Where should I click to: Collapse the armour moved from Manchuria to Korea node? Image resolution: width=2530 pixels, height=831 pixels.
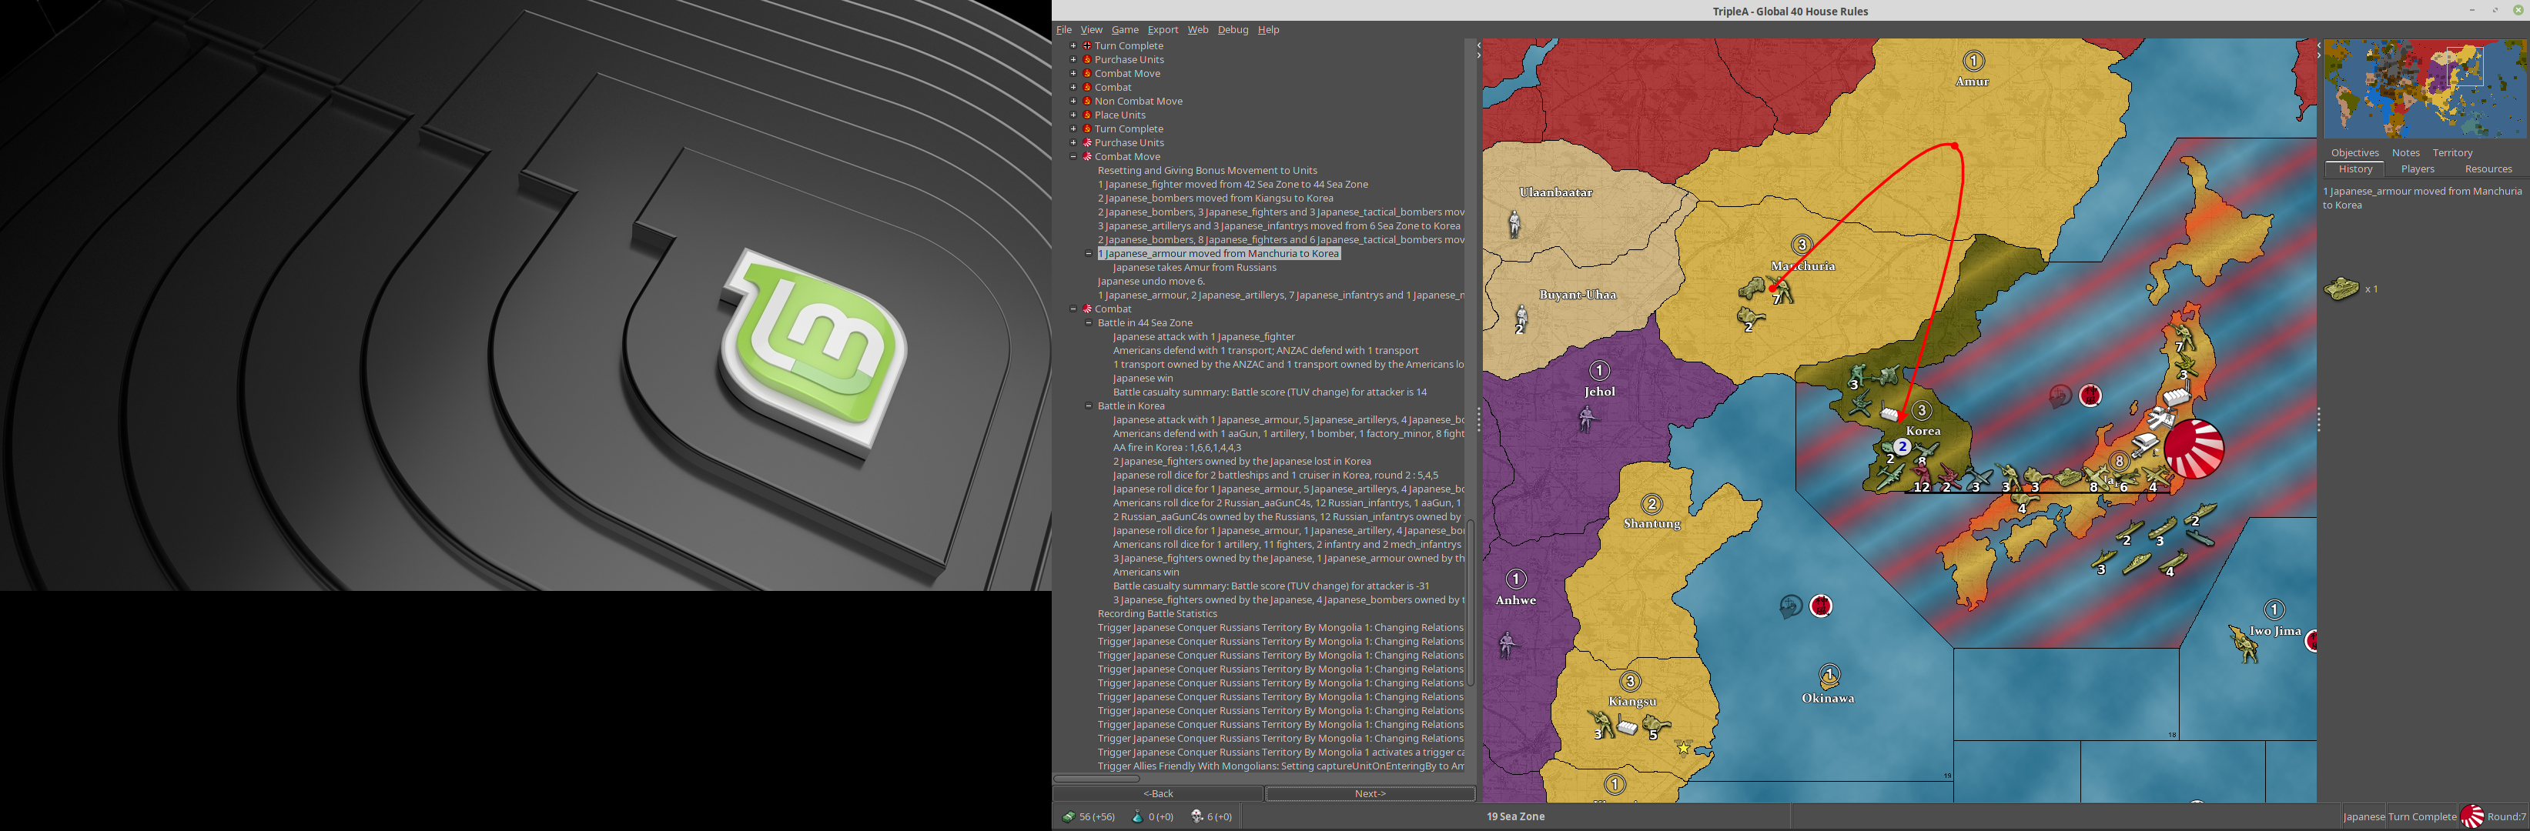click(x=1088, y=253)
